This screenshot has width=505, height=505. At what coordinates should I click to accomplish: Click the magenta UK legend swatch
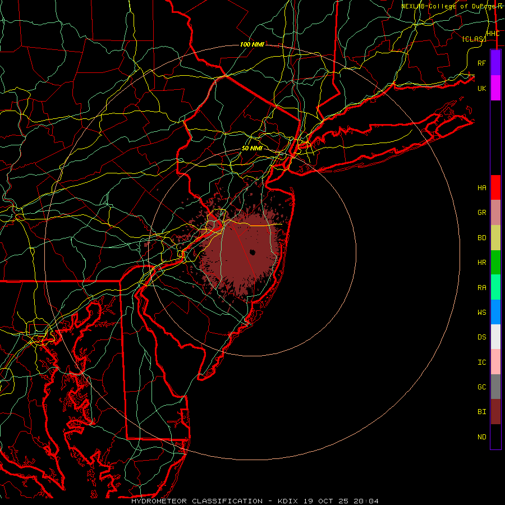(495, 88)
